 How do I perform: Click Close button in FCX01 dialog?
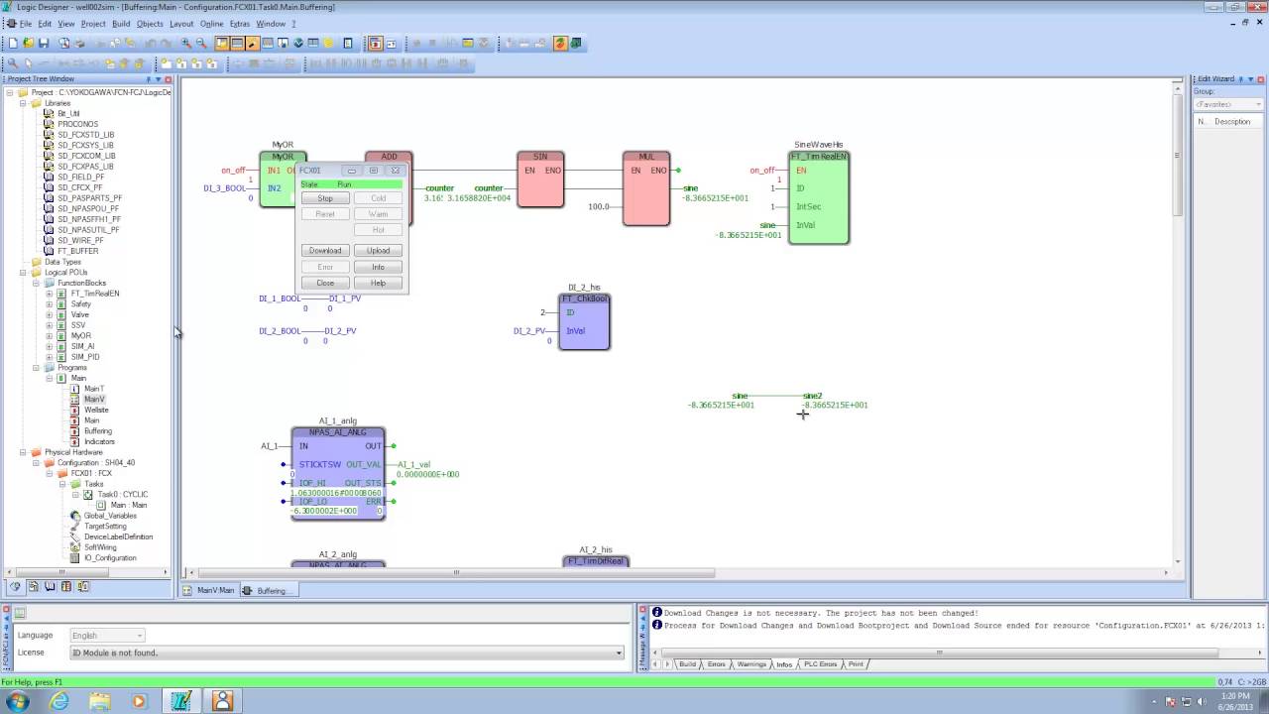(x=325, y=283)
